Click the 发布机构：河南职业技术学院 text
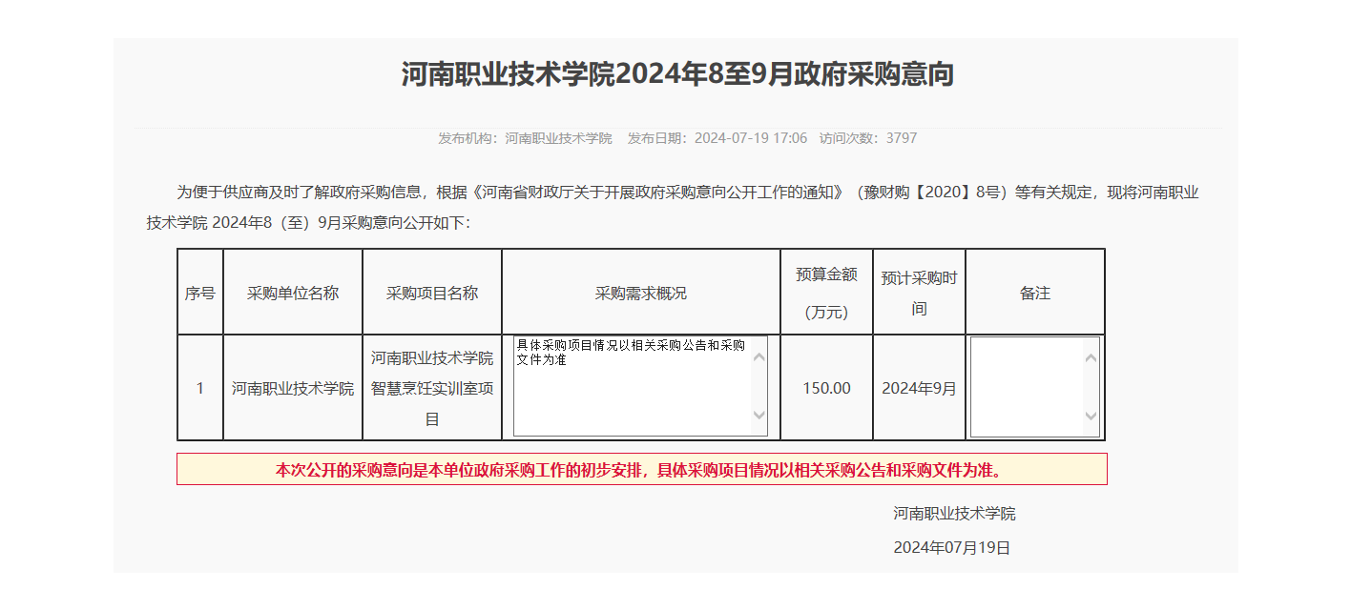The height and width of the screenshot is (610, 1351). click(x=525, y=138)
